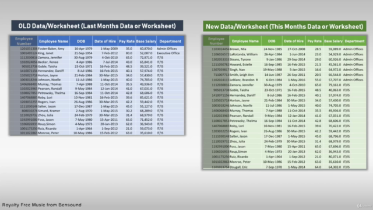Click Ruiz, Ricardo in the New worksheet
373x210 pixels.
point(239,157)
